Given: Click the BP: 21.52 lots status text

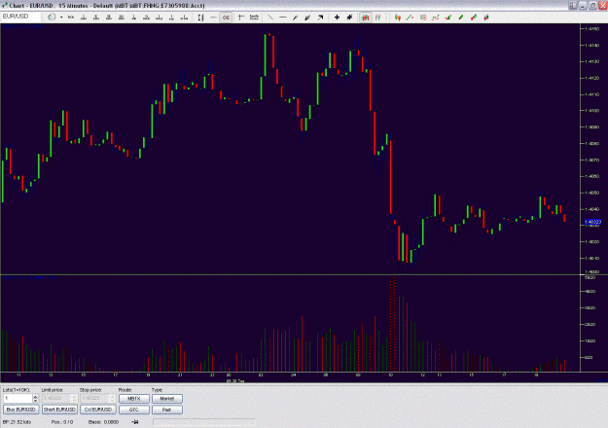Looking at the screenshot, I should 18,422.
